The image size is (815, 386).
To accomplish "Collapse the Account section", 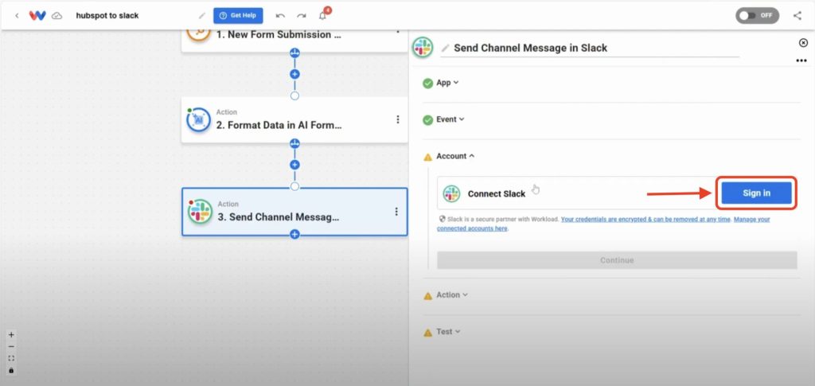I will (x=455, y=156).
